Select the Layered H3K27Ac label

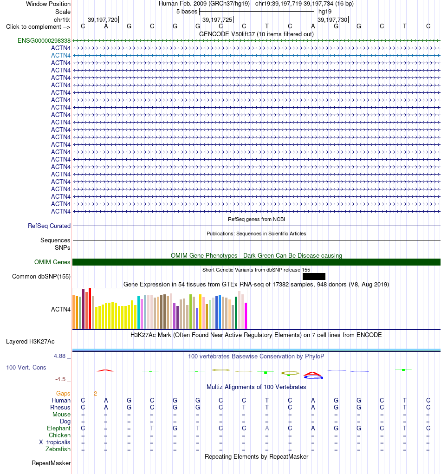pos(30,342)
